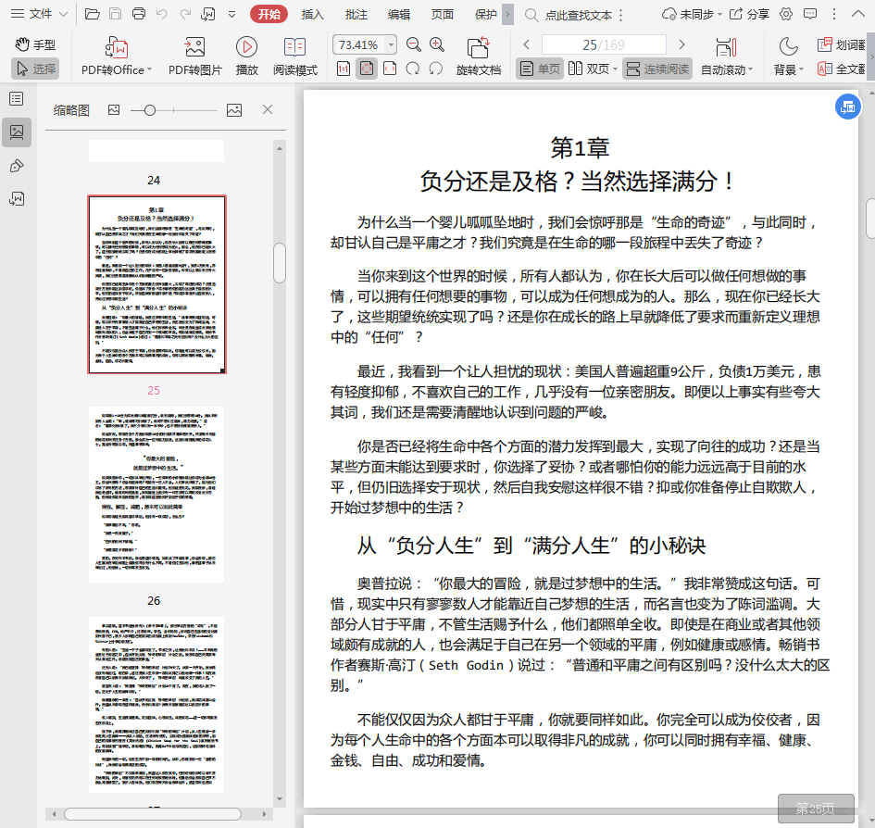875x828 pixels.
Task: Toggle 连续阅读 continuous reading
Action: point(657,69)
